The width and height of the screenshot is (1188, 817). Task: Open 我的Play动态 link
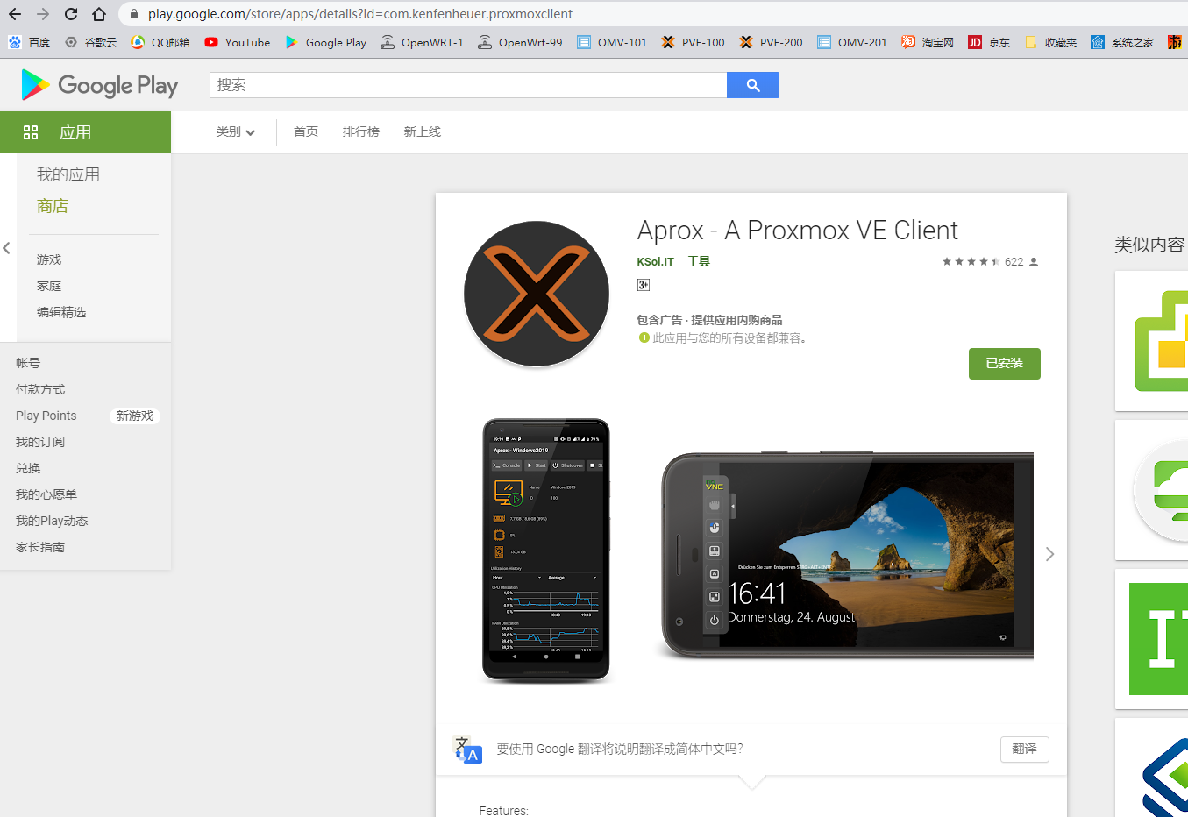(52, 521)
